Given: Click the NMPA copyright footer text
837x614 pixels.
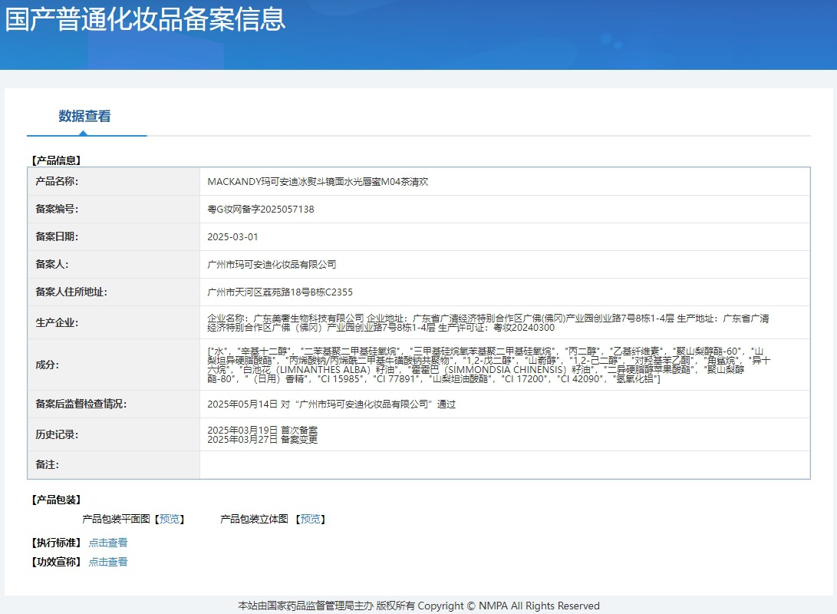Looking at the screenshot, I should [x=419, y=606].
